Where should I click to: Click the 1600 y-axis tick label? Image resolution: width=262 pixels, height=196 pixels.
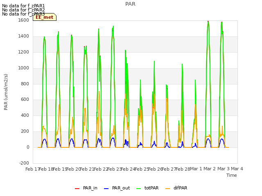click(24, 20)
